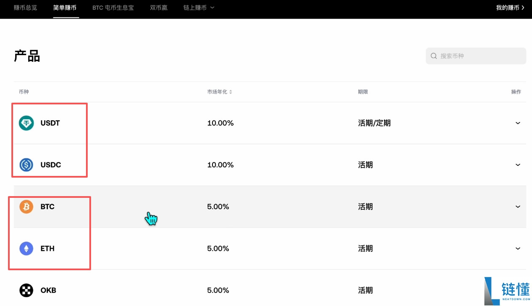The image size is (532, 306).
Task: Click the 操作 column header
Action: pos(516,92)
